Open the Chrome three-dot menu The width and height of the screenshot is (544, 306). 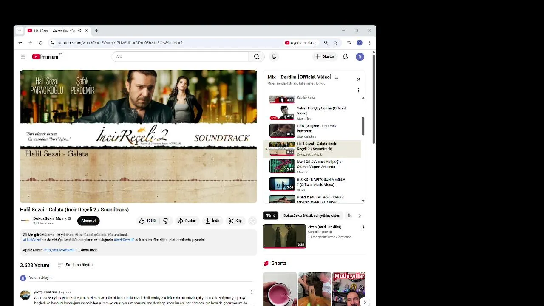coord(370,42)
